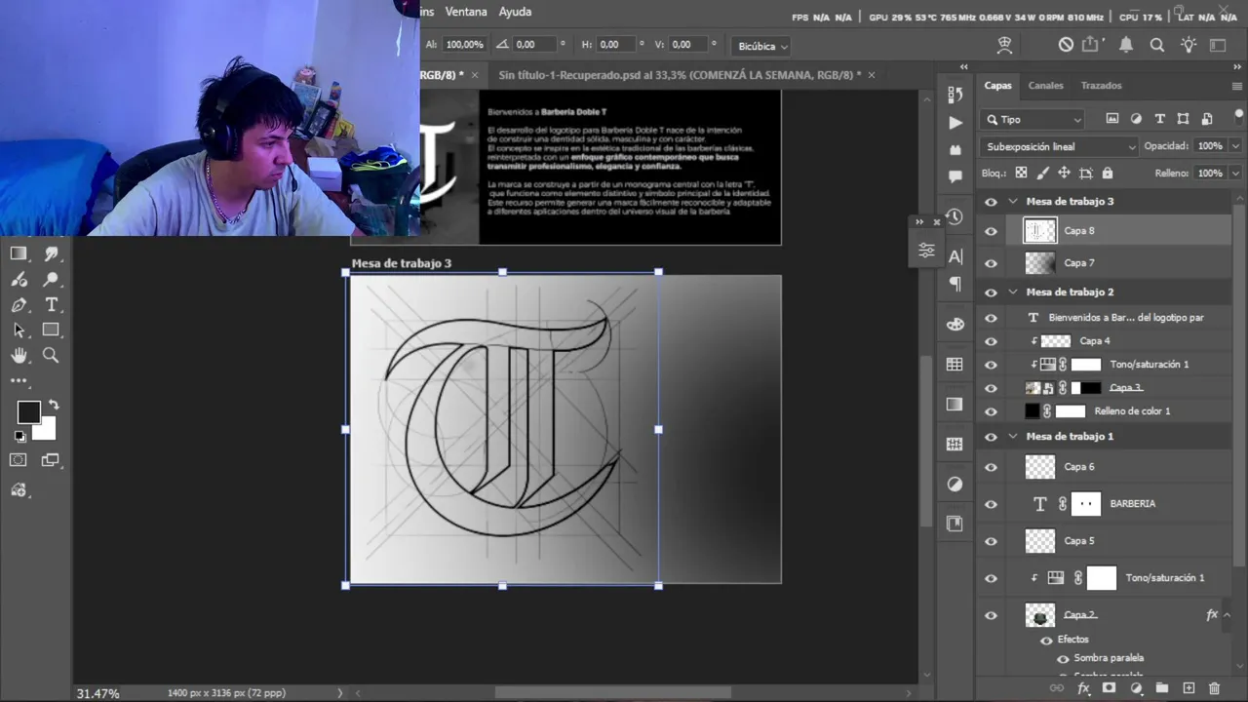Lock all with the padlock icon

(x=1107, y=173)
